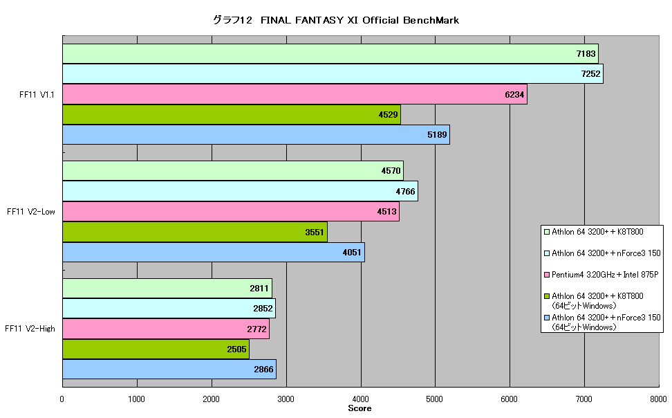Click the blue bar labeled 4051
The image size is (672, 418).
(214, 252)
